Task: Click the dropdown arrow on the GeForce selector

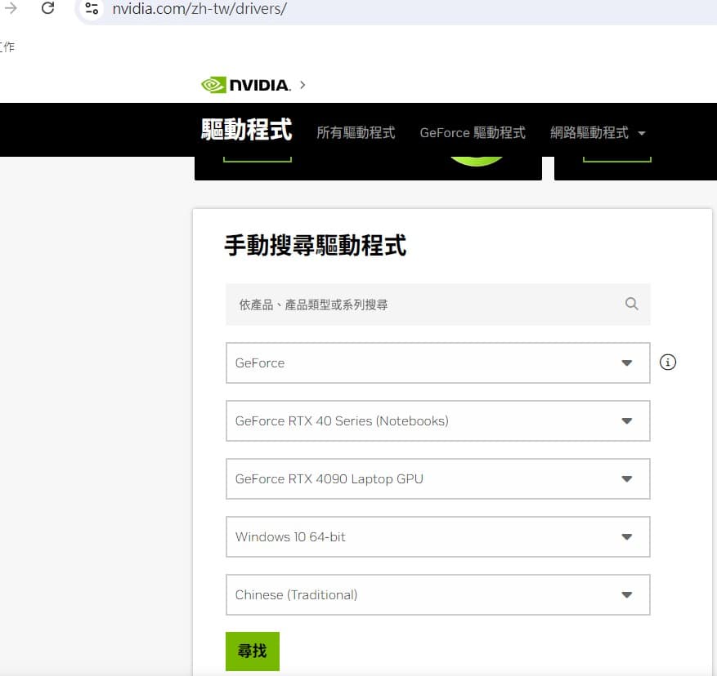Action: (x=626, y=362)
